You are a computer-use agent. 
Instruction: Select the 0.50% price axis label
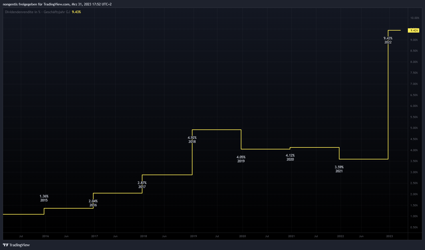click(414, 227)
